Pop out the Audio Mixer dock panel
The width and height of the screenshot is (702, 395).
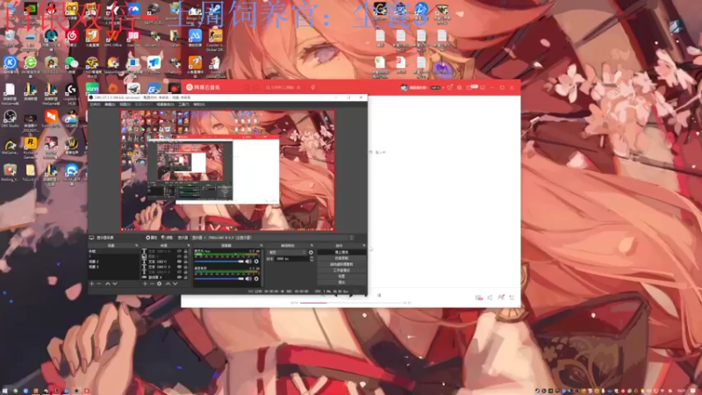[x=261, y=246]
